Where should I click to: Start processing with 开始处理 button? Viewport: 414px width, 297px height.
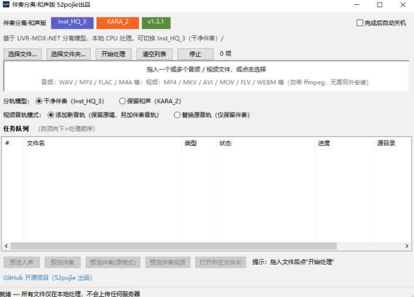point(113,54)
